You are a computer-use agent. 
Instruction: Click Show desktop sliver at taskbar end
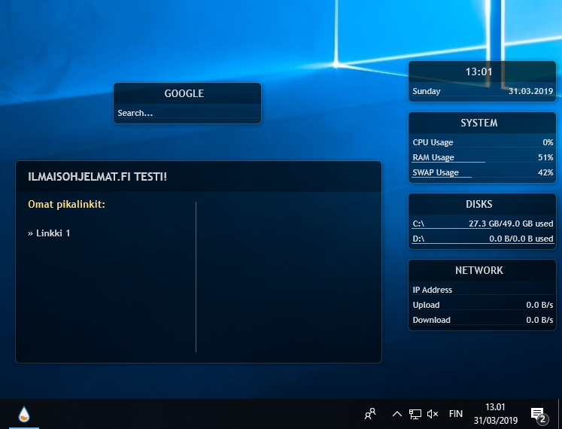pos(560,414)
